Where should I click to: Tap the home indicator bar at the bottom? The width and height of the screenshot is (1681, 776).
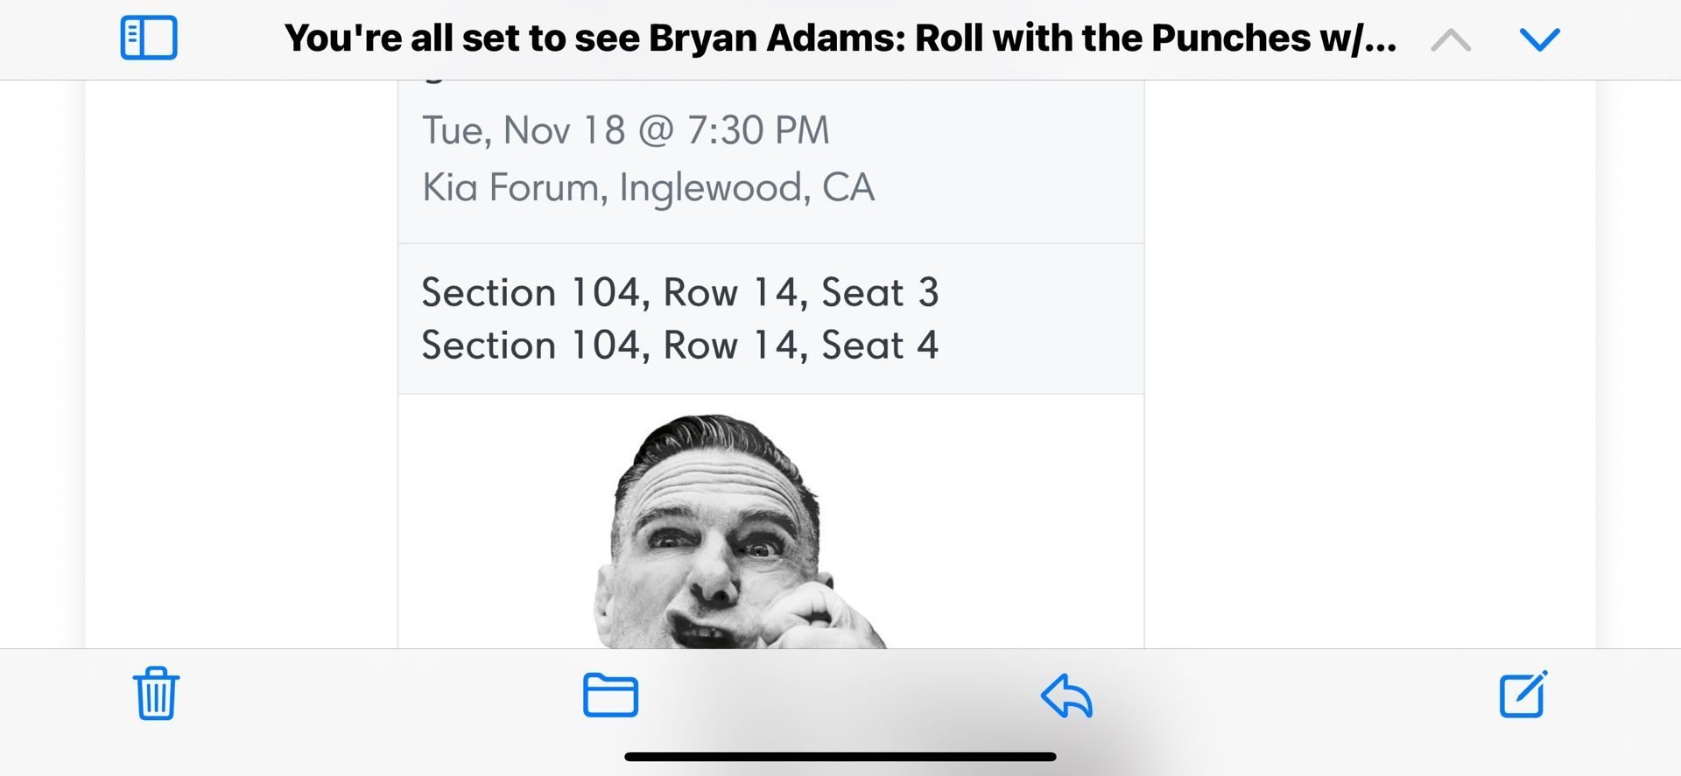(x=840, y=757)
